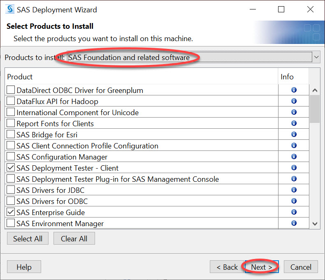Open the Products to install dropdown arrow
325x280 pixels.
coord(316,57)
